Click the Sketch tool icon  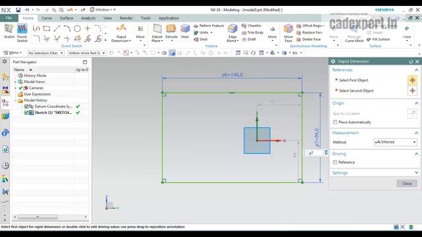9,28
